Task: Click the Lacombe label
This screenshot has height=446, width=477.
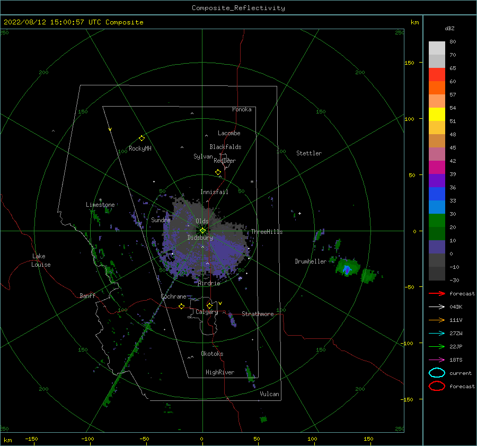Action: 229,133
